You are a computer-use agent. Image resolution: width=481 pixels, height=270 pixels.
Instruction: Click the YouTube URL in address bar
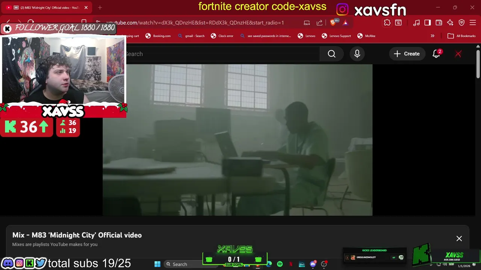click(195, 22)
